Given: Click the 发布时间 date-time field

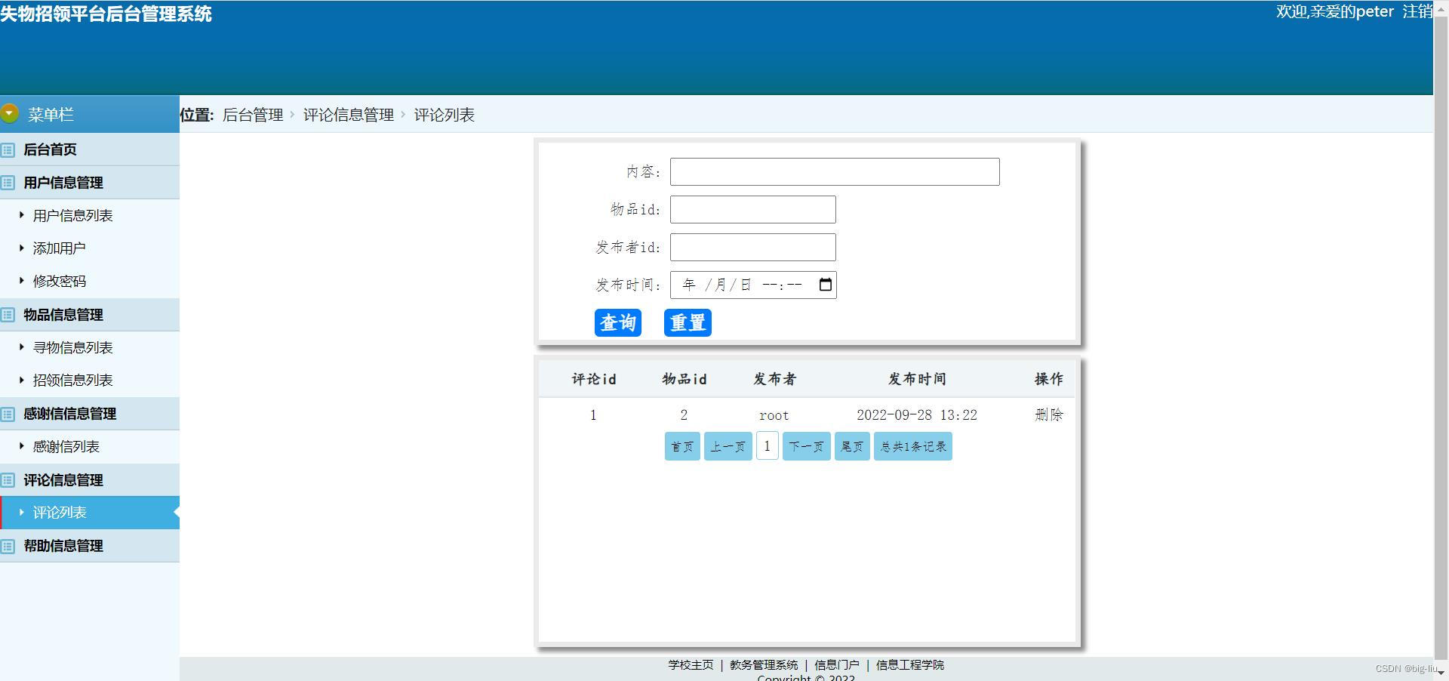Looking at the screenshot, I should point(753,285).
